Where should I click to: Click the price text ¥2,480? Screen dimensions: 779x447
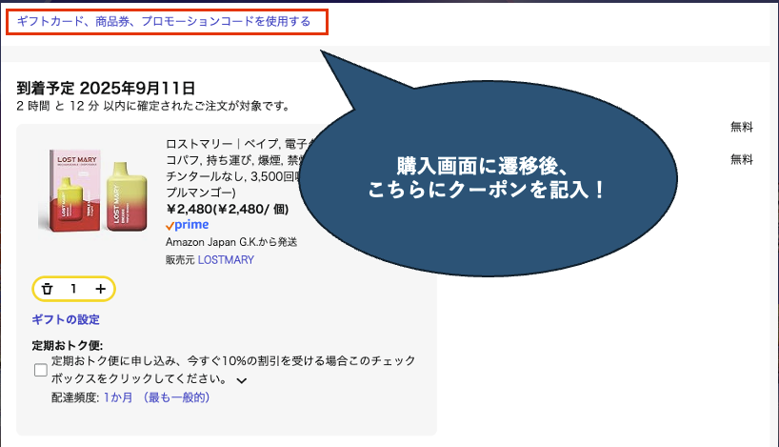[x=227, y=209]
